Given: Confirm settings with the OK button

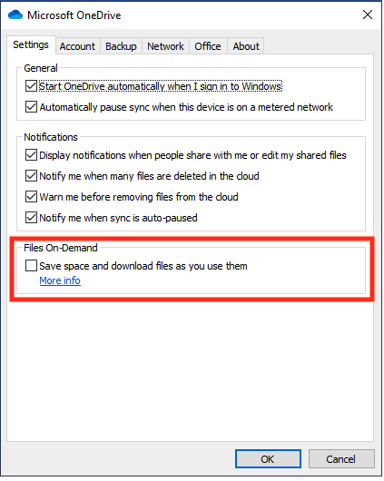Looking at the screenshot, I should pos(268,459).
